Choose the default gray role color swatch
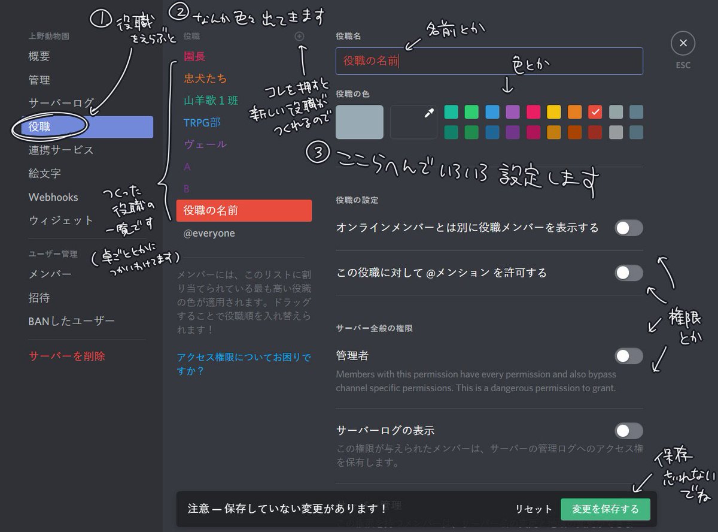This screenshot has width=718, height=532. coord(360,122)
